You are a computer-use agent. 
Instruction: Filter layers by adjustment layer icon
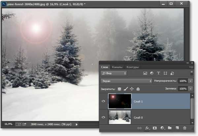pyautogui.click(x=152, y=73)
